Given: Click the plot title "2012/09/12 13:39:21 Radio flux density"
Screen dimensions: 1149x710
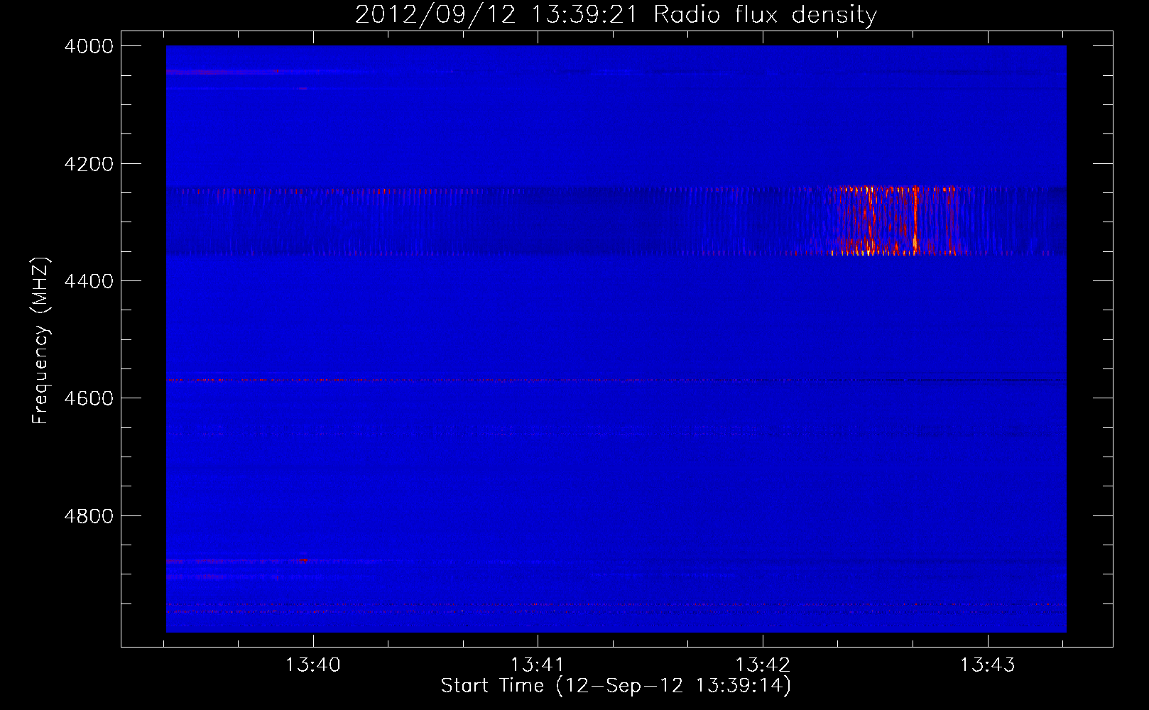Looking at the screenshot, I should coord(616,15).
